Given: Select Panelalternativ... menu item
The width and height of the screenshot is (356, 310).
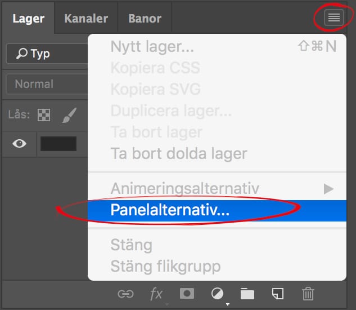Looking at the screenshot, I should point(217,211).
